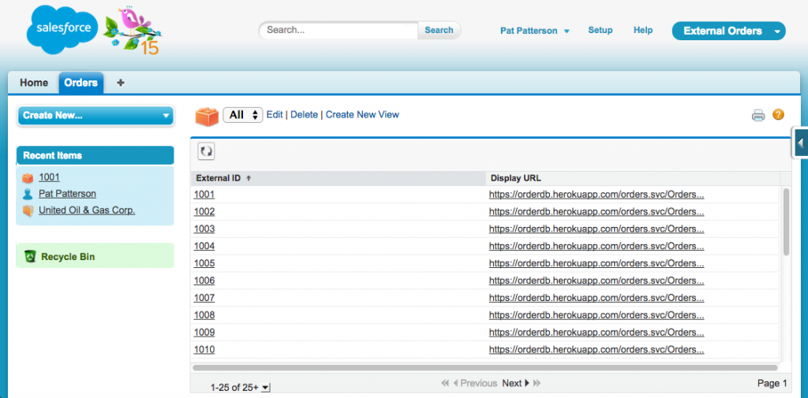Switch to the Home tab
This screenshot has height=398, width=808.
34,83
